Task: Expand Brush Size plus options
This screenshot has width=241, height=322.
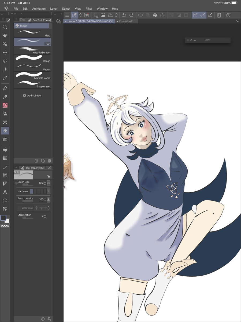Action: click(16, 183)
